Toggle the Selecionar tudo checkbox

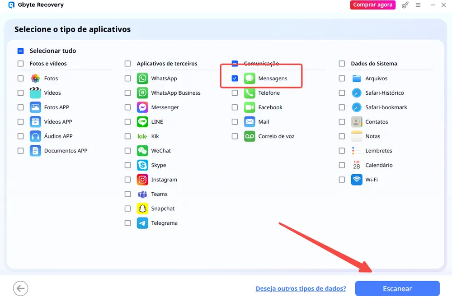20,51
